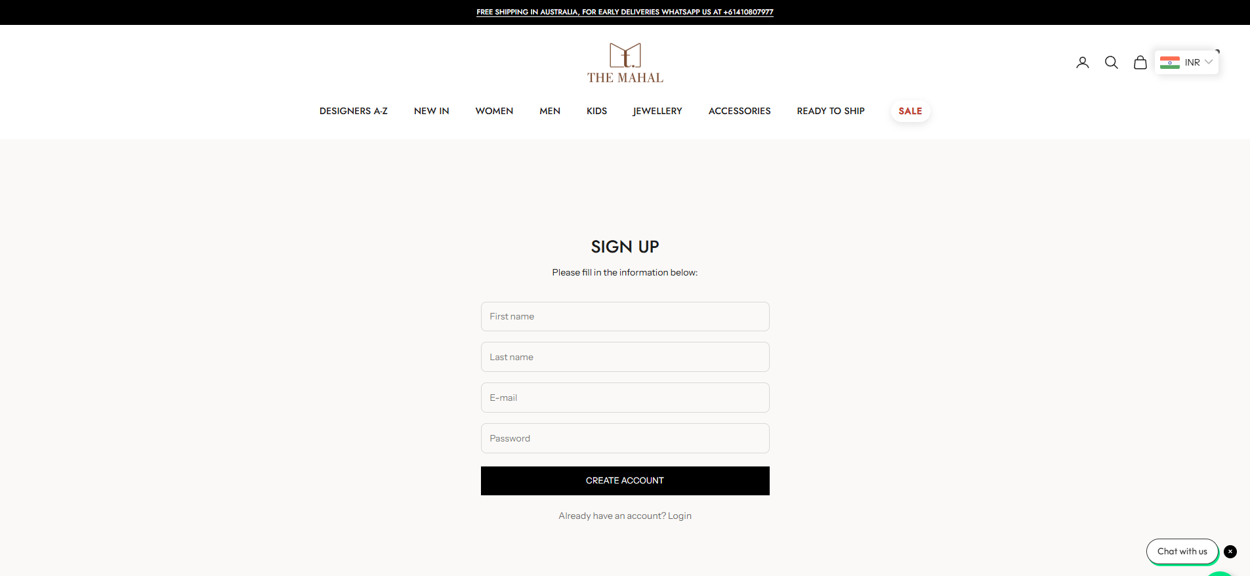The height and width of the screenshot is (576, 1250).
Task: Open the Kids menu item
Action: point(596,111)
